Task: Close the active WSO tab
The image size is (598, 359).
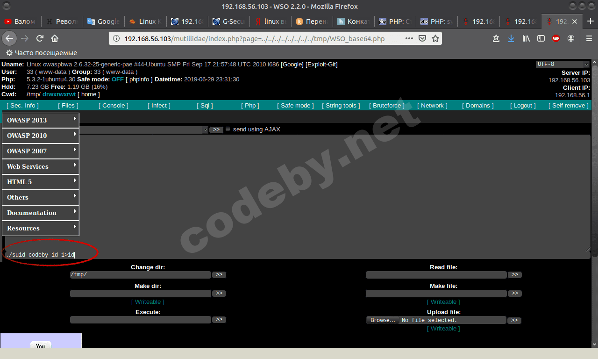Action: tap(575, 22)
